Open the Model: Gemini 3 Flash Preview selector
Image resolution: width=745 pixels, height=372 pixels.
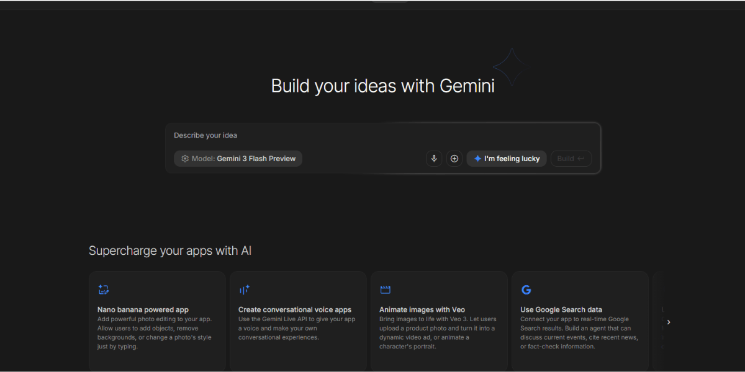click(238, 159)
